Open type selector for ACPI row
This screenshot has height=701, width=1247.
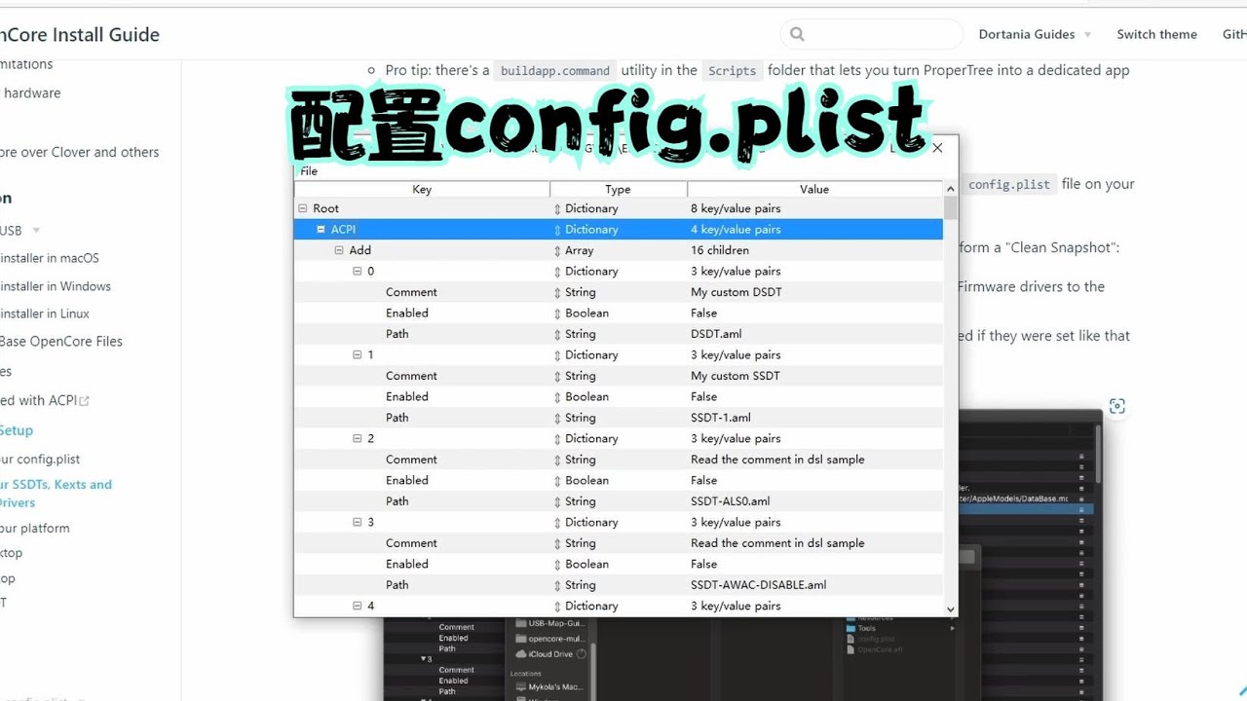(x=558, y=230)
